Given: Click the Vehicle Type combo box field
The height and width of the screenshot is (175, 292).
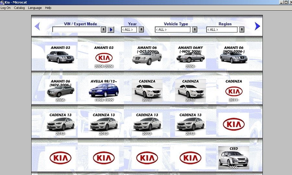Looking at the screenshot, I should (x=173, y=29).
